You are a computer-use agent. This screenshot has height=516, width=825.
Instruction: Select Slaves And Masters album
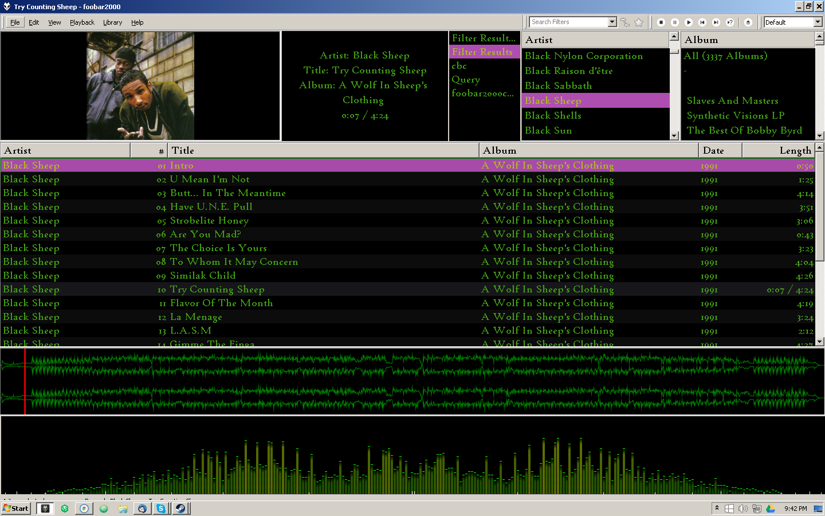pos(748,100)
